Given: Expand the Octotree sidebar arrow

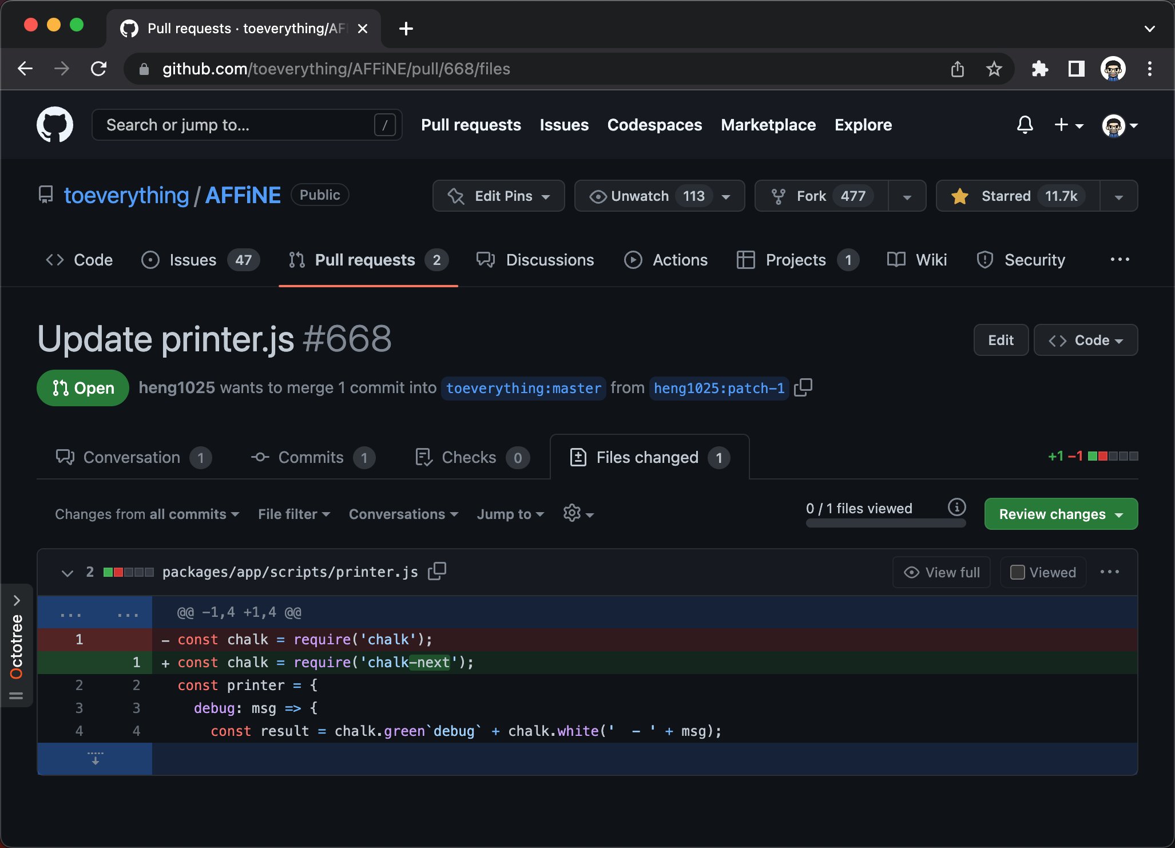Looking at the screenshot, I should point(17,600).
